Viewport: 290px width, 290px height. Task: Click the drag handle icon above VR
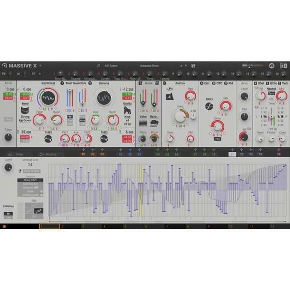pos(279,150)
